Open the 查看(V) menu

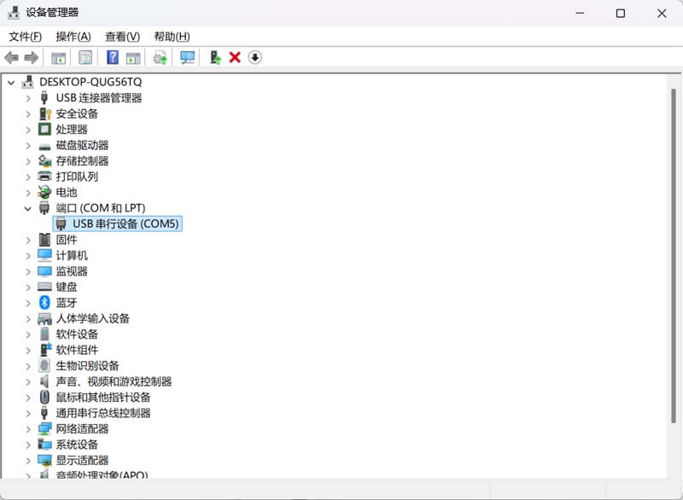click(x=122, y=37)
